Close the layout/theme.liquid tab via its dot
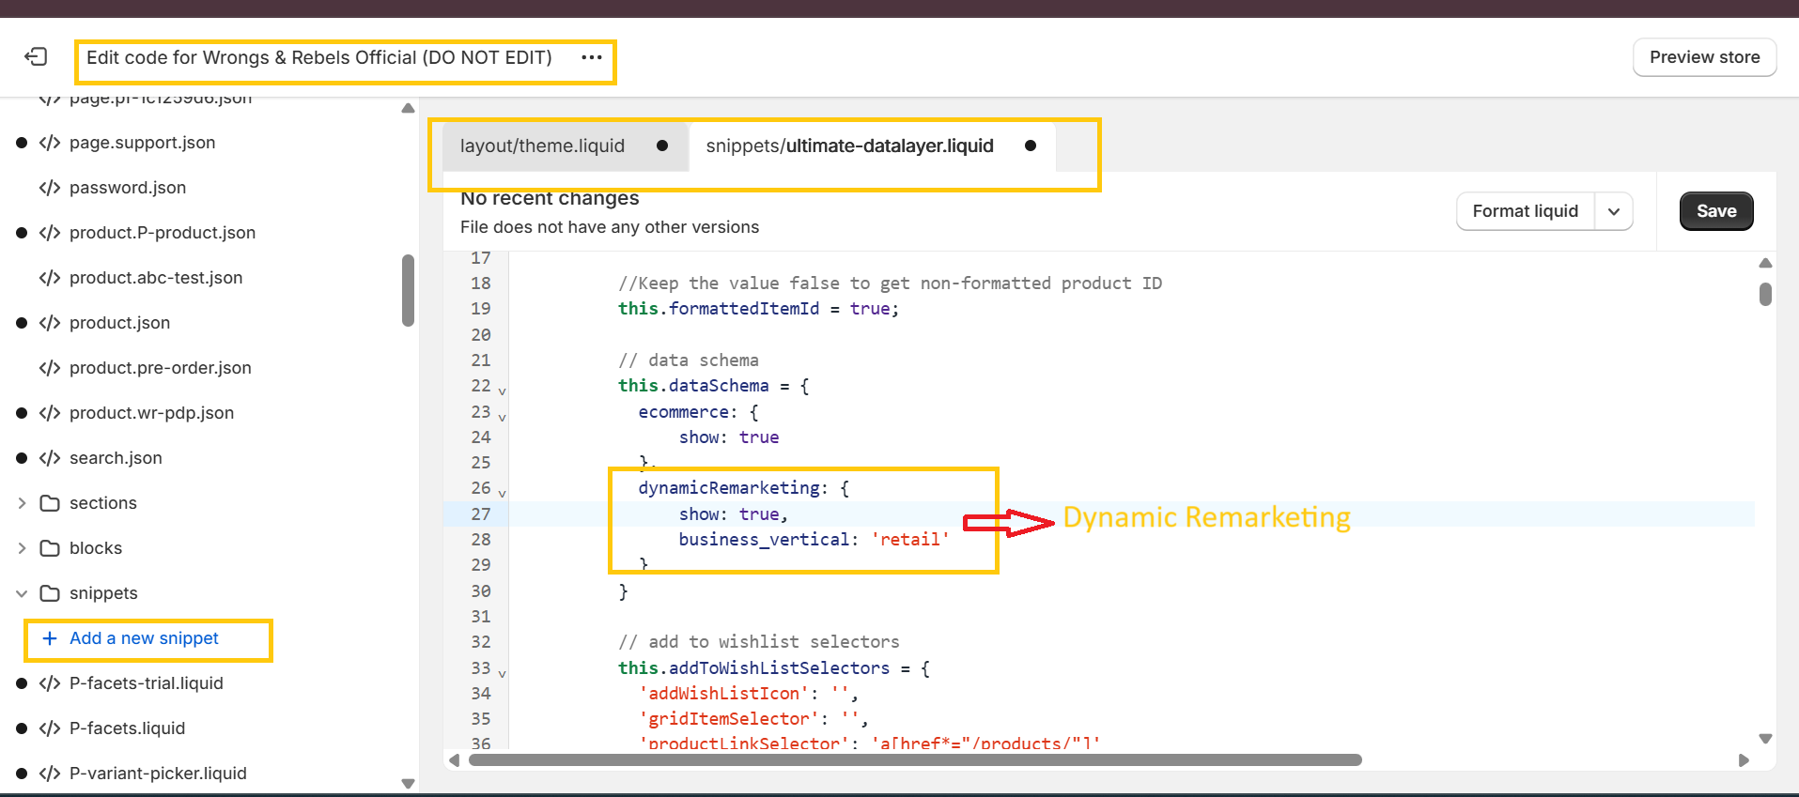The width and height of the screenshot is (1799, 797). coord(662,146)
